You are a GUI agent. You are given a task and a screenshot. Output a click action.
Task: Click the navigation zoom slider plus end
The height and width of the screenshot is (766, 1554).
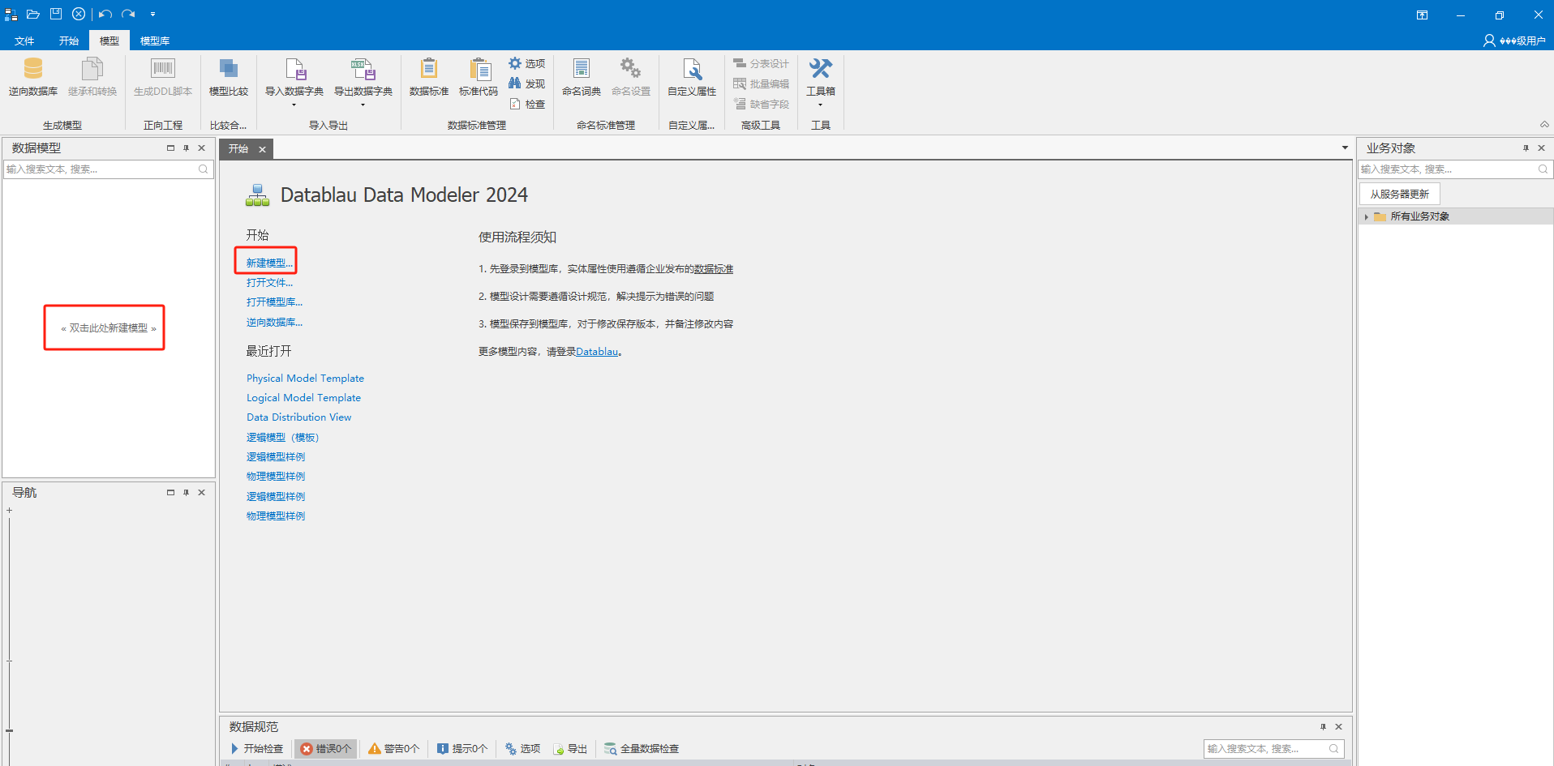point(9,511)
